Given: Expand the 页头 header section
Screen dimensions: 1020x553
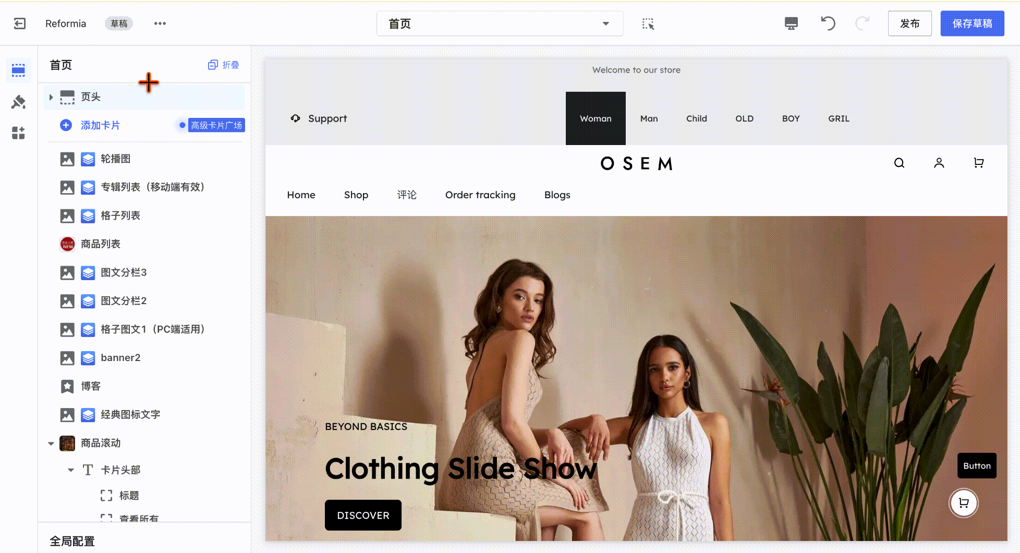Looking at the screenshot, I should click(x=51, y=97).
